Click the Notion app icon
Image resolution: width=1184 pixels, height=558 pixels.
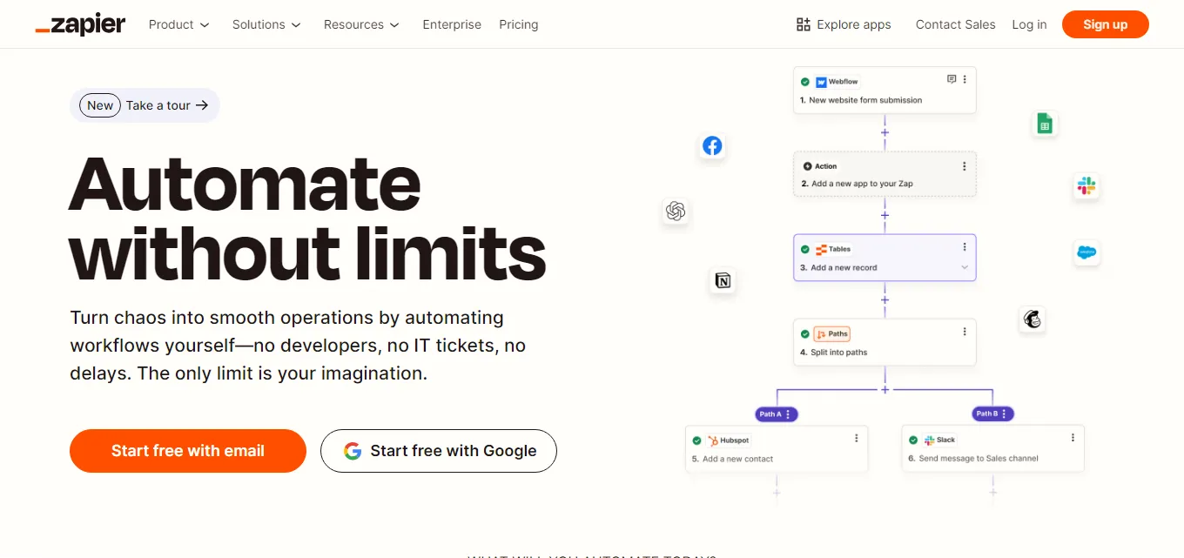tap(723, 280)
